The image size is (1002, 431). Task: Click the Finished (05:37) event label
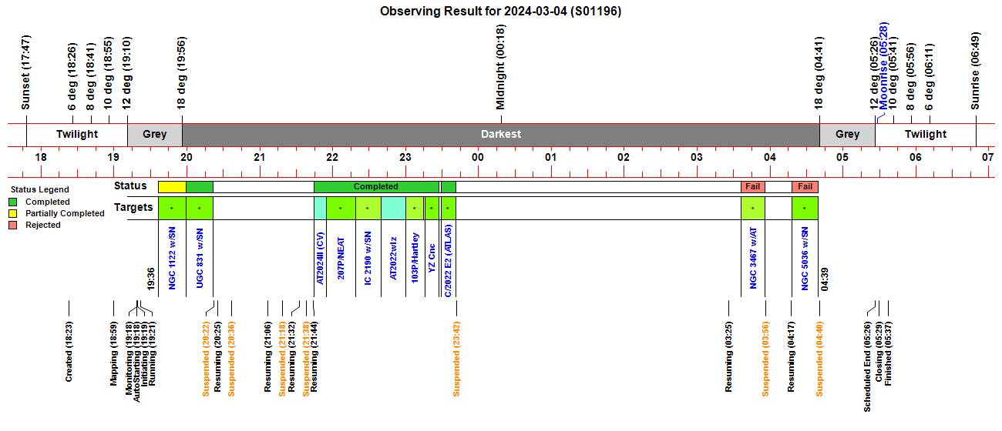889,354
